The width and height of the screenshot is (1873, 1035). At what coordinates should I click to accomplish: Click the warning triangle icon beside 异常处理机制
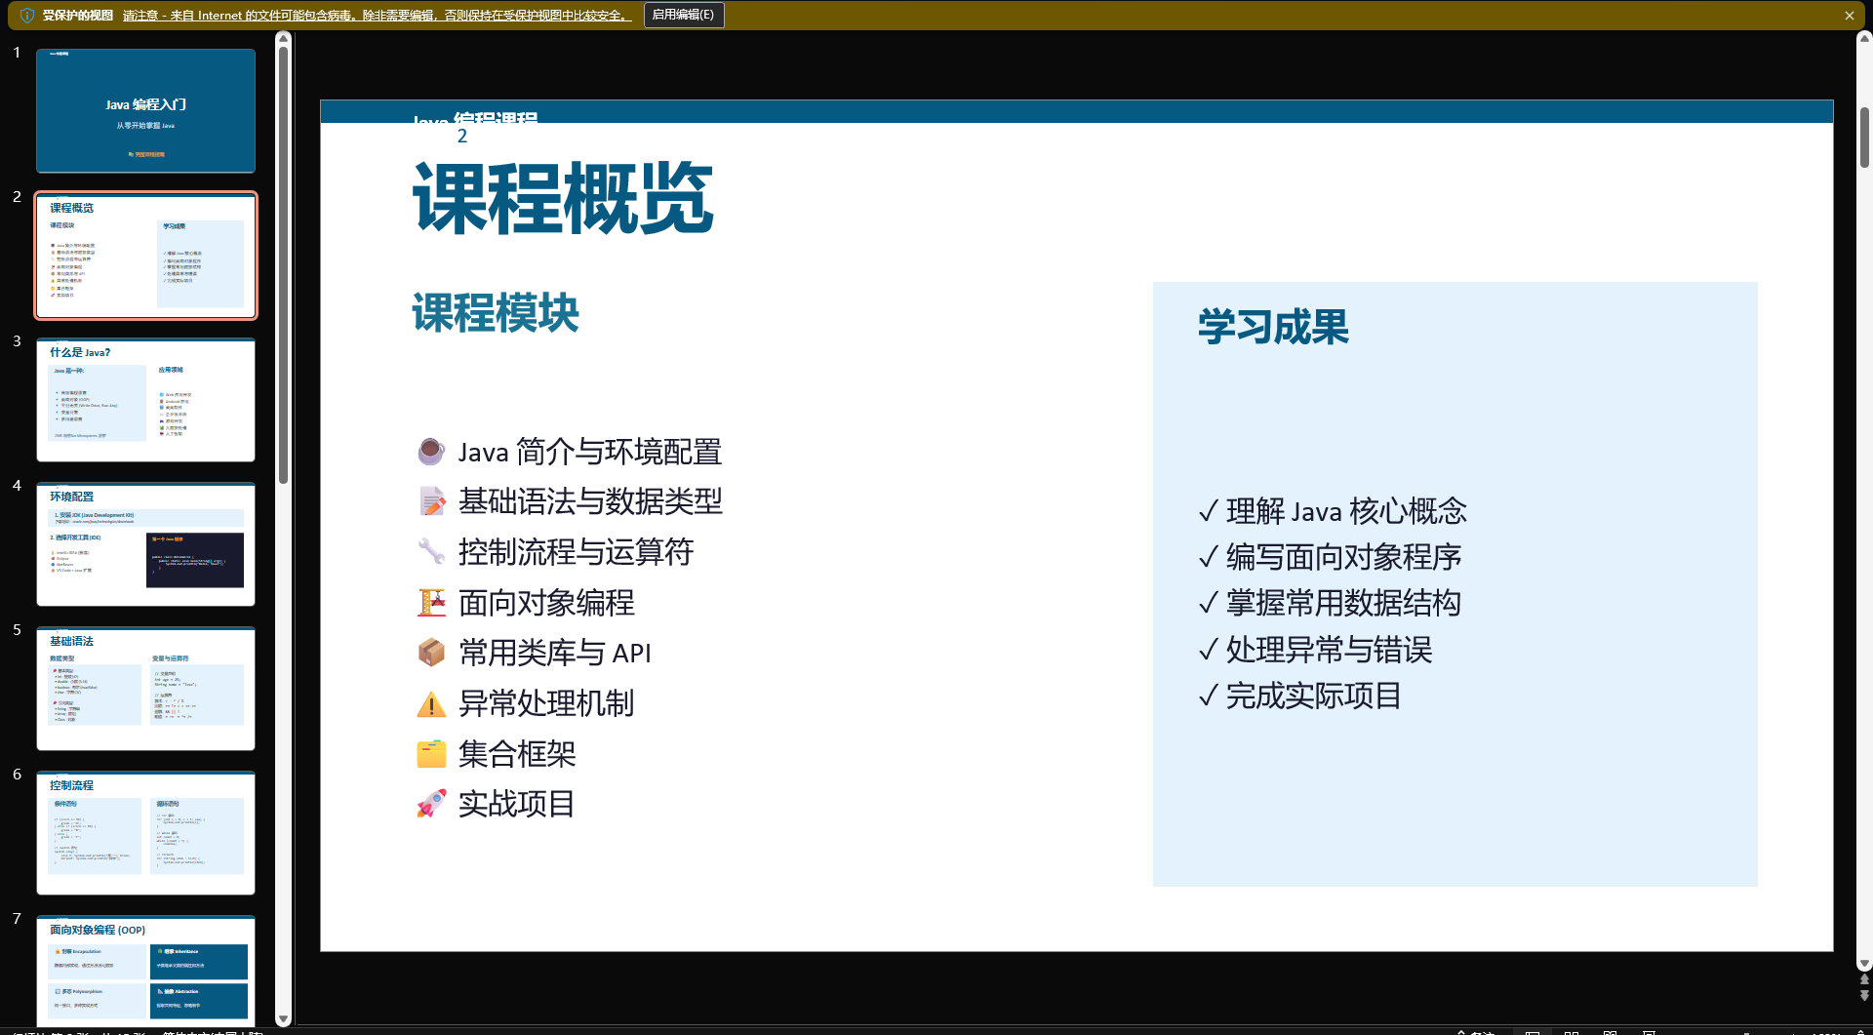click(x=431, y=703)
